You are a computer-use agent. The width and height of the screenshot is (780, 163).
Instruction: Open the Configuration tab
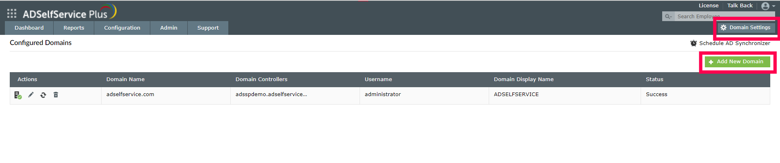(x=122, y=28)
